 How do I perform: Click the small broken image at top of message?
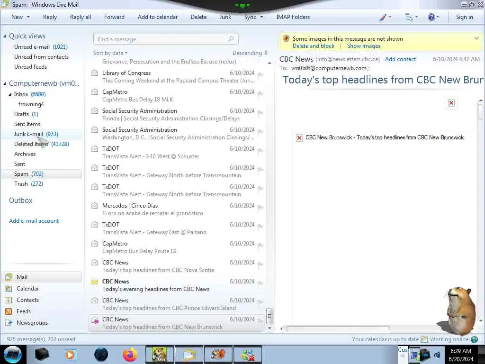(451, 103)
